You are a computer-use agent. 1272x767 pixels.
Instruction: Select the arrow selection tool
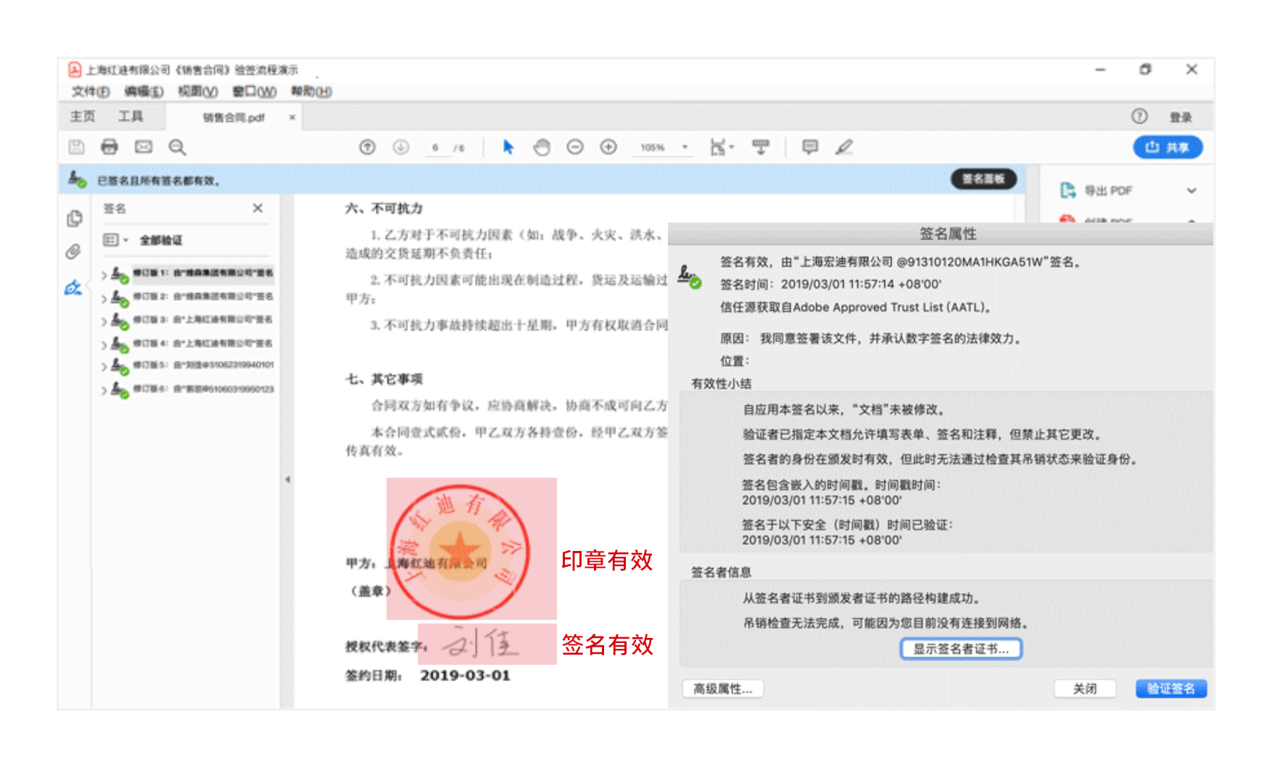(x=508, y=147)
